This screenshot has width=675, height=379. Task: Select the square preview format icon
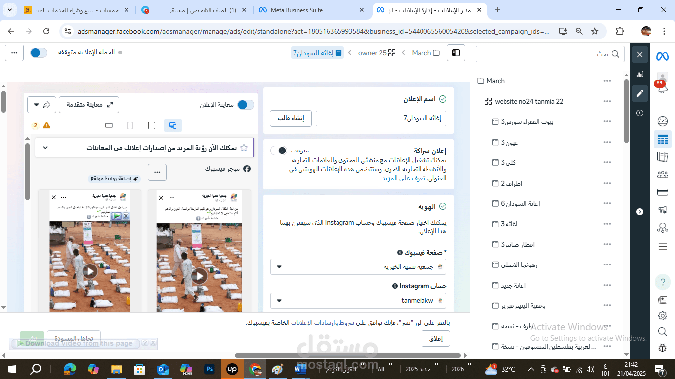tap(152, 125)
